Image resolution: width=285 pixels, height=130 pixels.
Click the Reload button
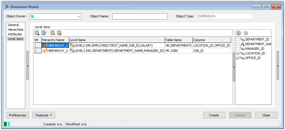coord(240,115)
